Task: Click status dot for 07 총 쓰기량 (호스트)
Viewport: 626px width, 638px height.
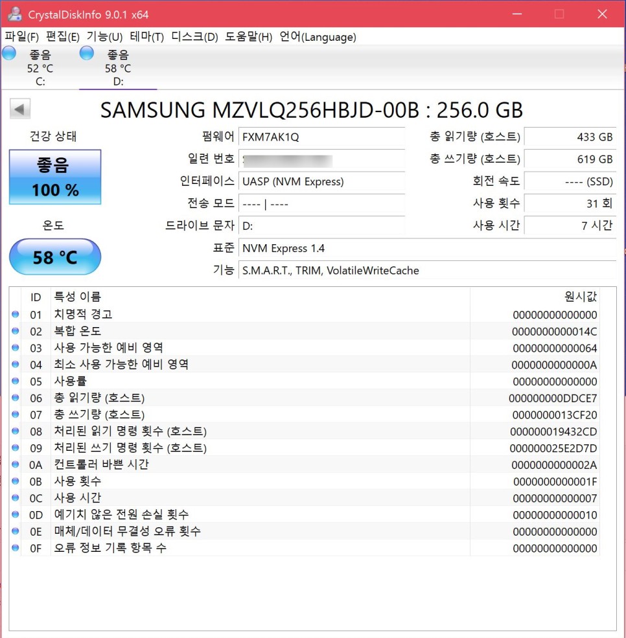Action: click(16, 414)
